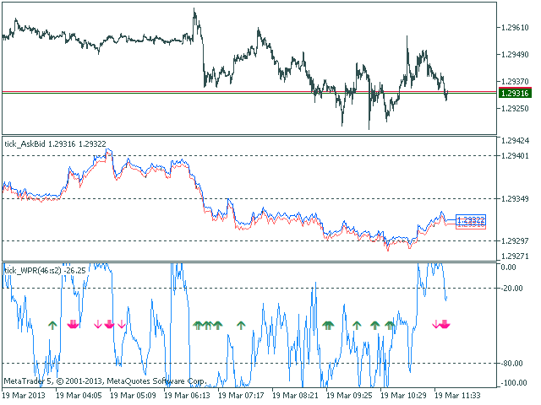Click the leftmost green up arrow signal
Image resolution: width=541 pixels, height=405 pixels.
point(52,325)
